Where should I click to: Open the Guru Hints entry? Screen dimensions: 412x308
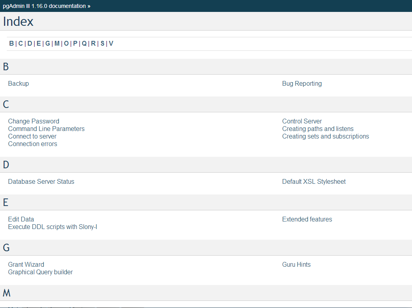pyautogui.click(x=296, y=265)
